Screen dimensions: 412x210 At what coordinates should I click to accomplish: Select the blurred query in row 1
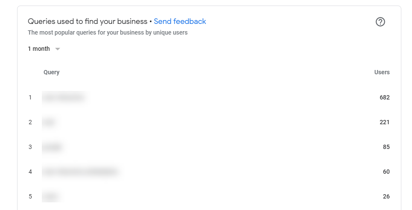coord(64,97)
